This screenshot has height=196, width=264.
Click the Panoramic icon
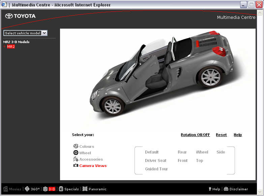coord(85,189)
